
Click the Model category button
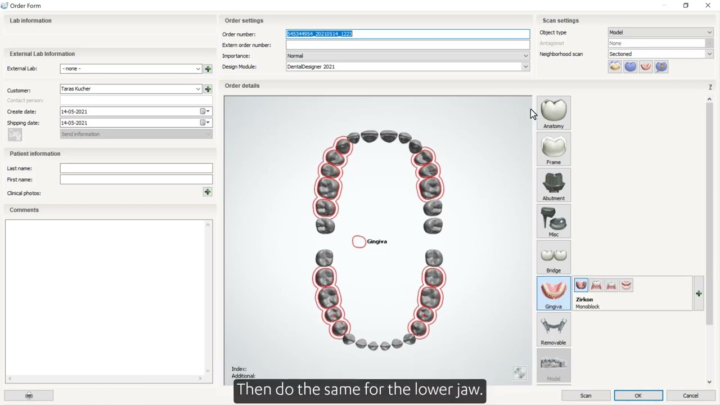pos(553,364)
